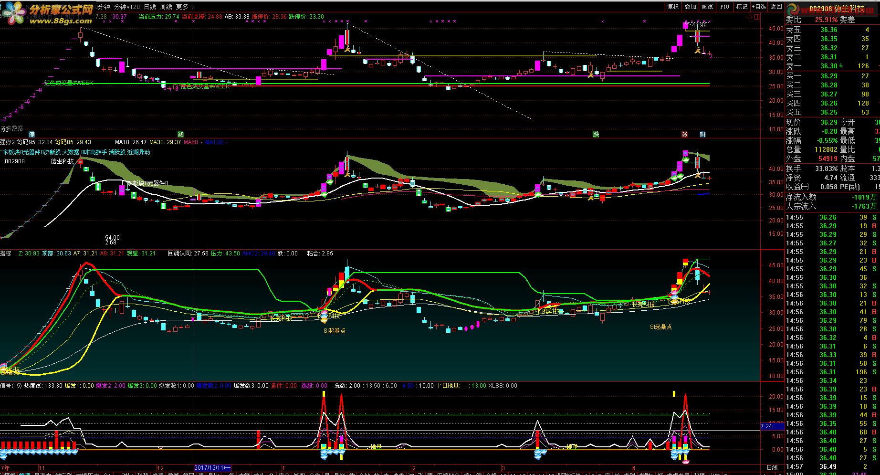Image resolution: width=880 pixels, height=475 pixels.
Task: Open the 画线 drawing tools
Action: click(707, 7)
